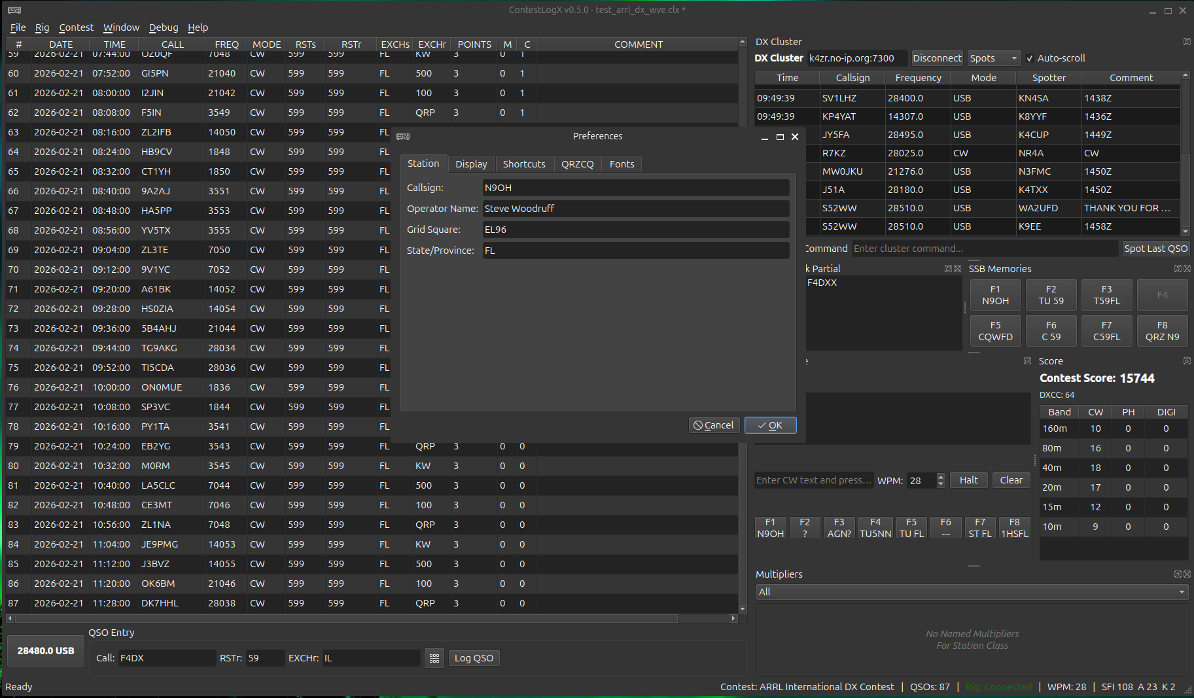Close the Check Partial panel
Viewport: 1194px width, 698px height.
(958, 268)
